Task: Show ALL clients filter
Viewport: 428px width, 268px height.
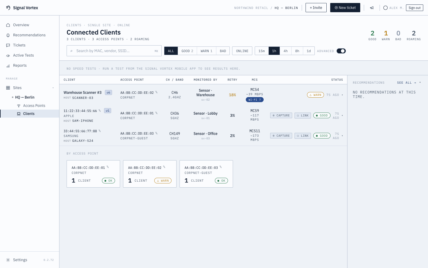Action: 171,51
